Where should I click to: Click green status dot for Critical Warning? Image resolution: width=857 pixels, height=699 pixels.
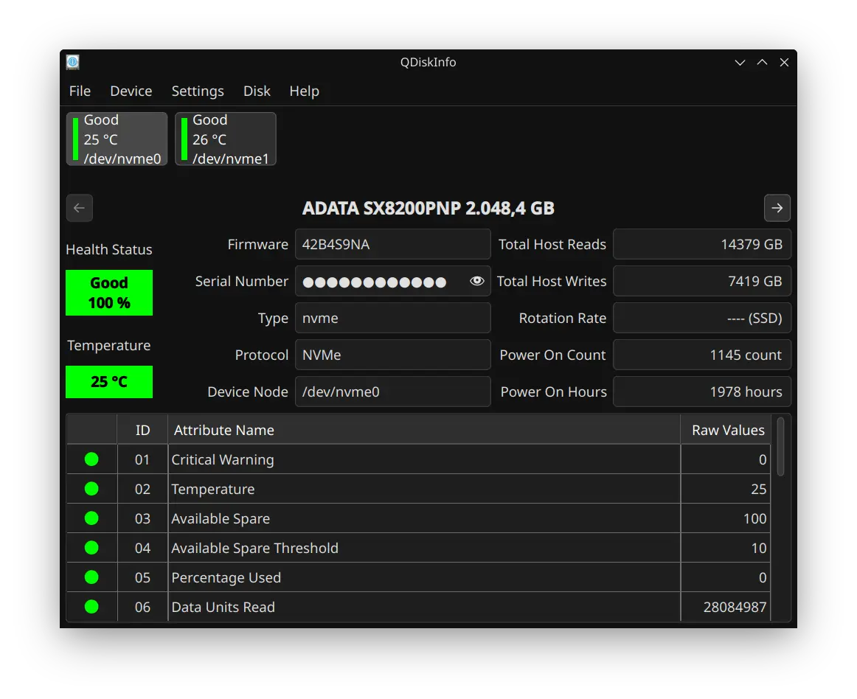point(91,459)
